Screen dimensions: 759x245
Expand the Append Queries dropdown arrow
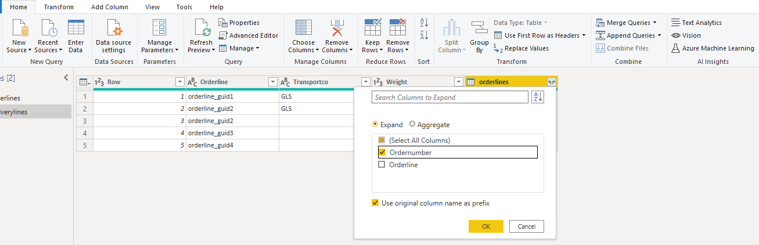click(x=659, y=35)
